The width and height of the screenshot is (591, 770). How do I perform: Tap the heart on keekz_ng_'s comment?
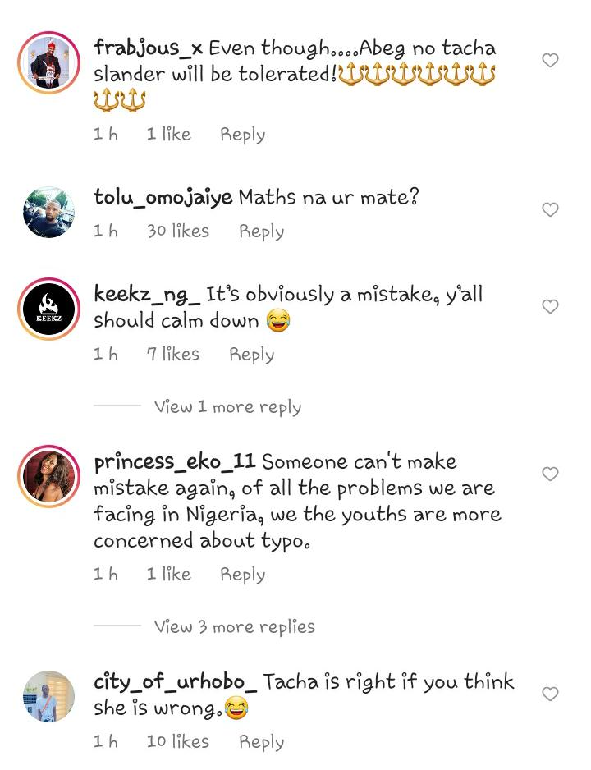click(x=550, y=306)
